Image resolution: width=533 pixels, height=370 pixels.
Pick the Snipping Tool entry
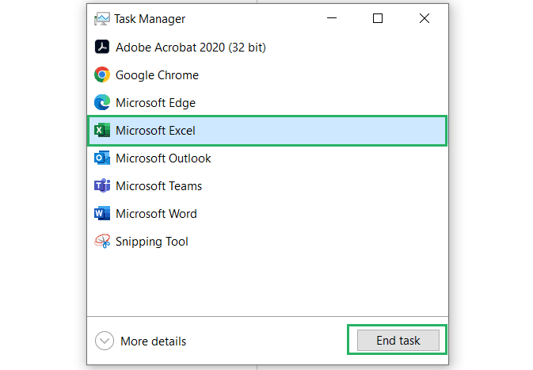(268, 242)
